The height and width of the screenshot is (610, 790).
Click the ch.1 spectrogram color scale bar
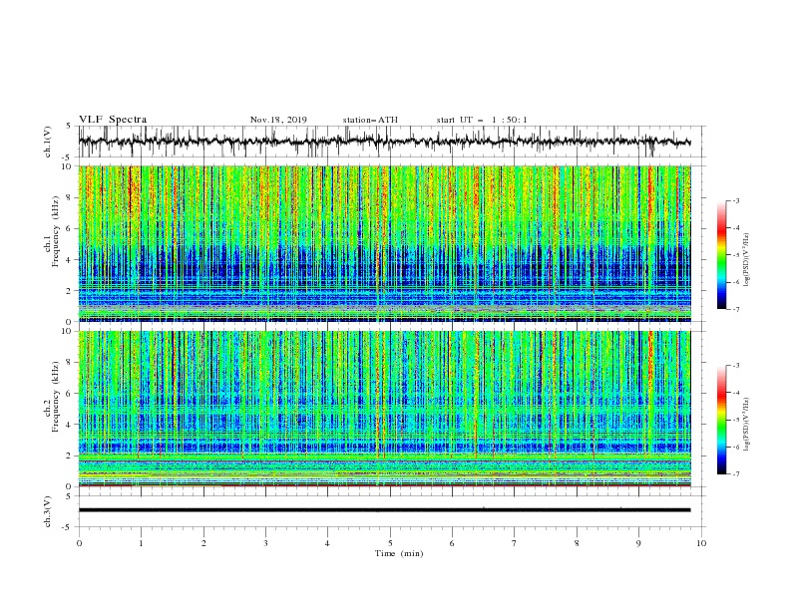click(722, 255)
